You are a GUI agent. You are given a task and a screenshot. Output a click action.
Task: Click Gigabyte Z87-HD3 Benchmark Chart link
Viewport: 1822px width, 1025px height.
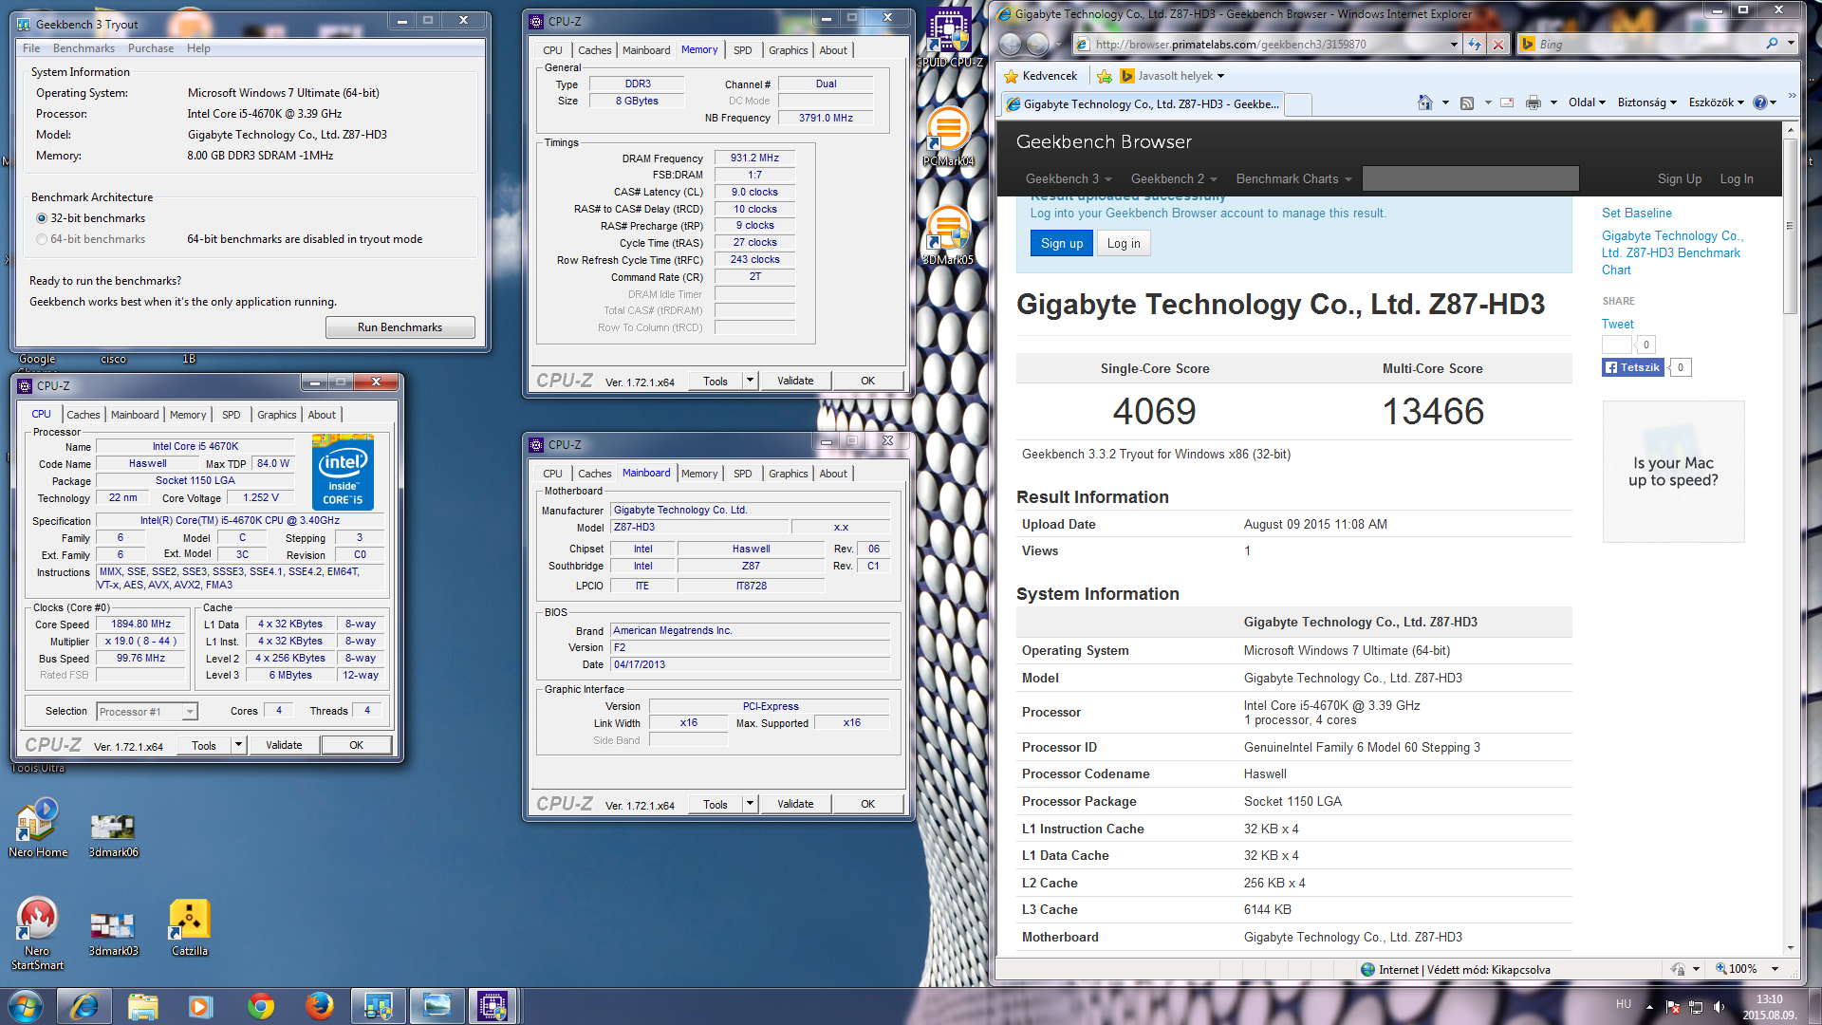click(x=1672, y=253)
